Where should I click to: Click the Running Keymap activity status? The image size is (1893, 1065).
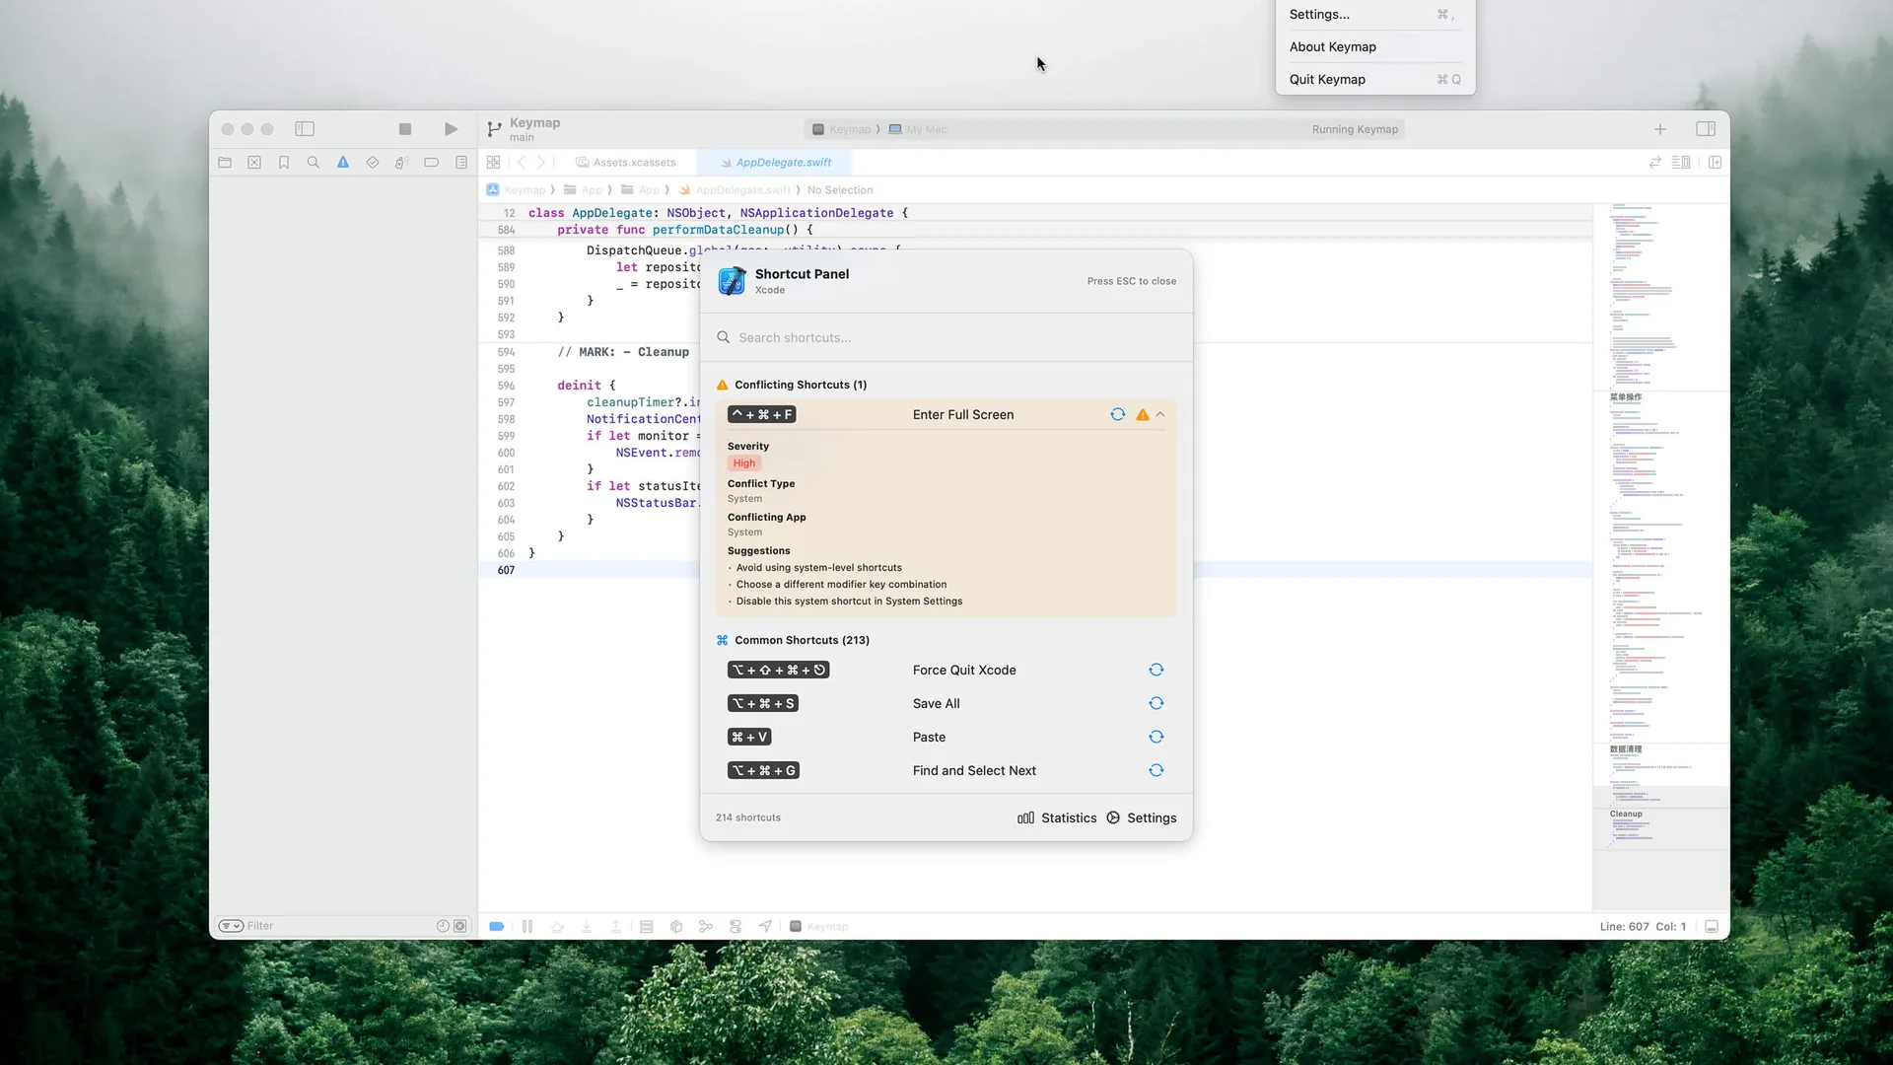(x=1355, y=130)
